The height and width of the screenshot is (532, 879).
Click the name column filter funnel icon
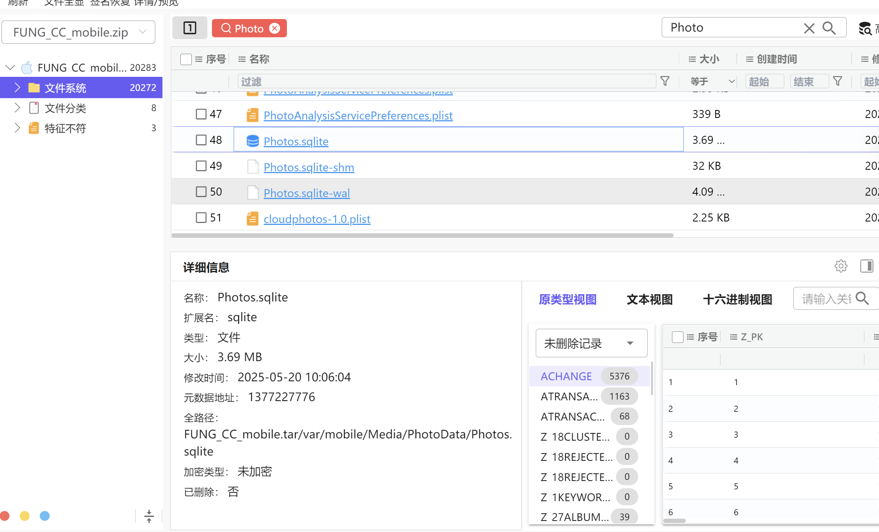[x=665, y=81]
